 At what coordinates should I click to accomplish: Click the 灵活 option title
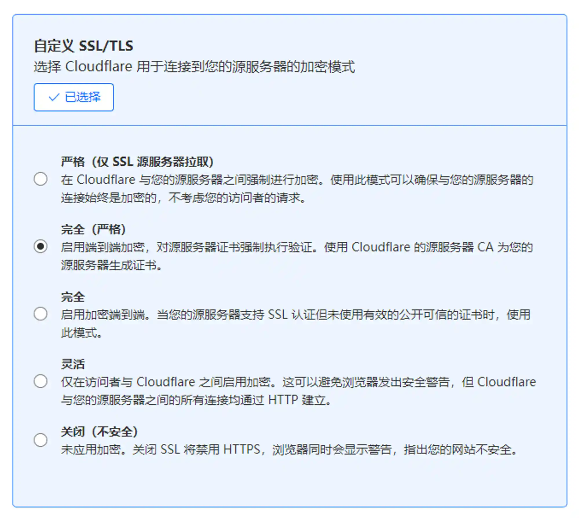tap(73, 364)
